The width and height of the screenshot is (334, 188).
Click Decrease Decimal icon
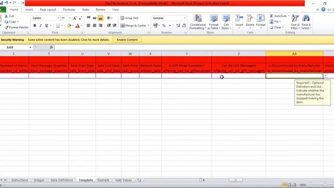pos(184,26)
